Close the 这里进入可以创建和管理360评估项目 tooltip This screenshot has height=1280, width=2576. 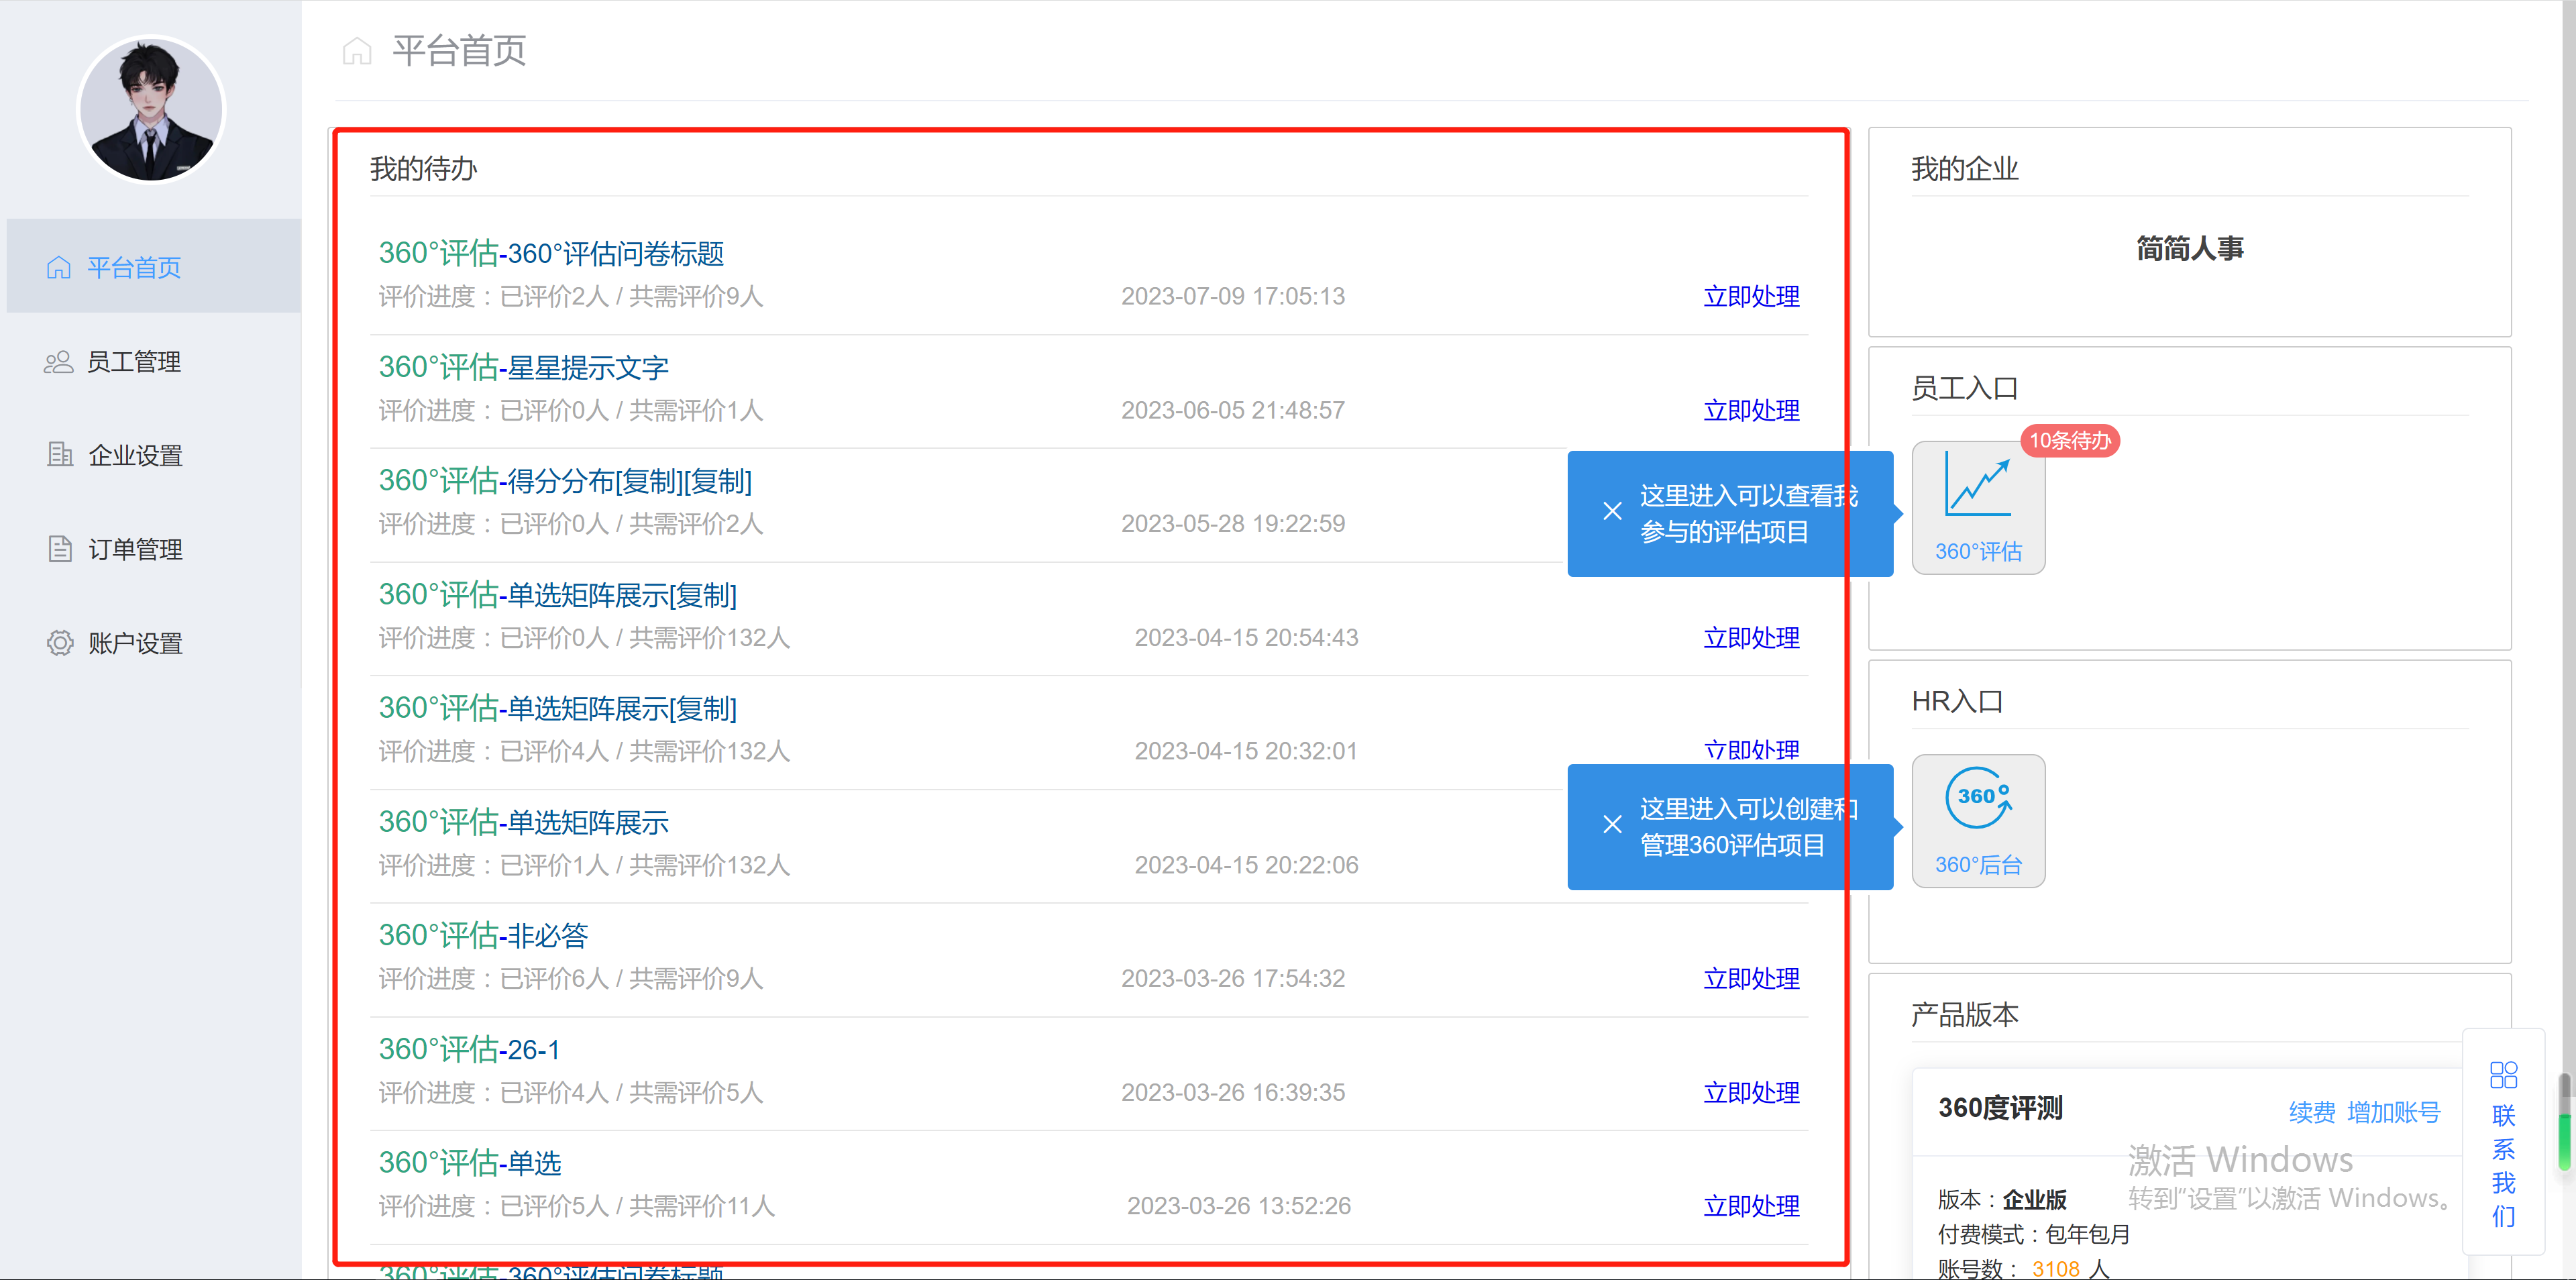(x=1612, y=824)
